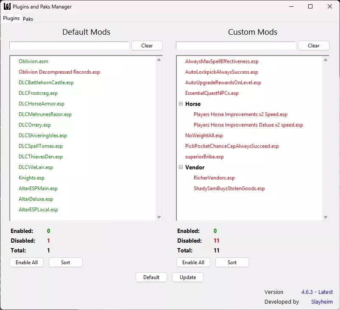Sort the Default Mods list

coord(65,262)
